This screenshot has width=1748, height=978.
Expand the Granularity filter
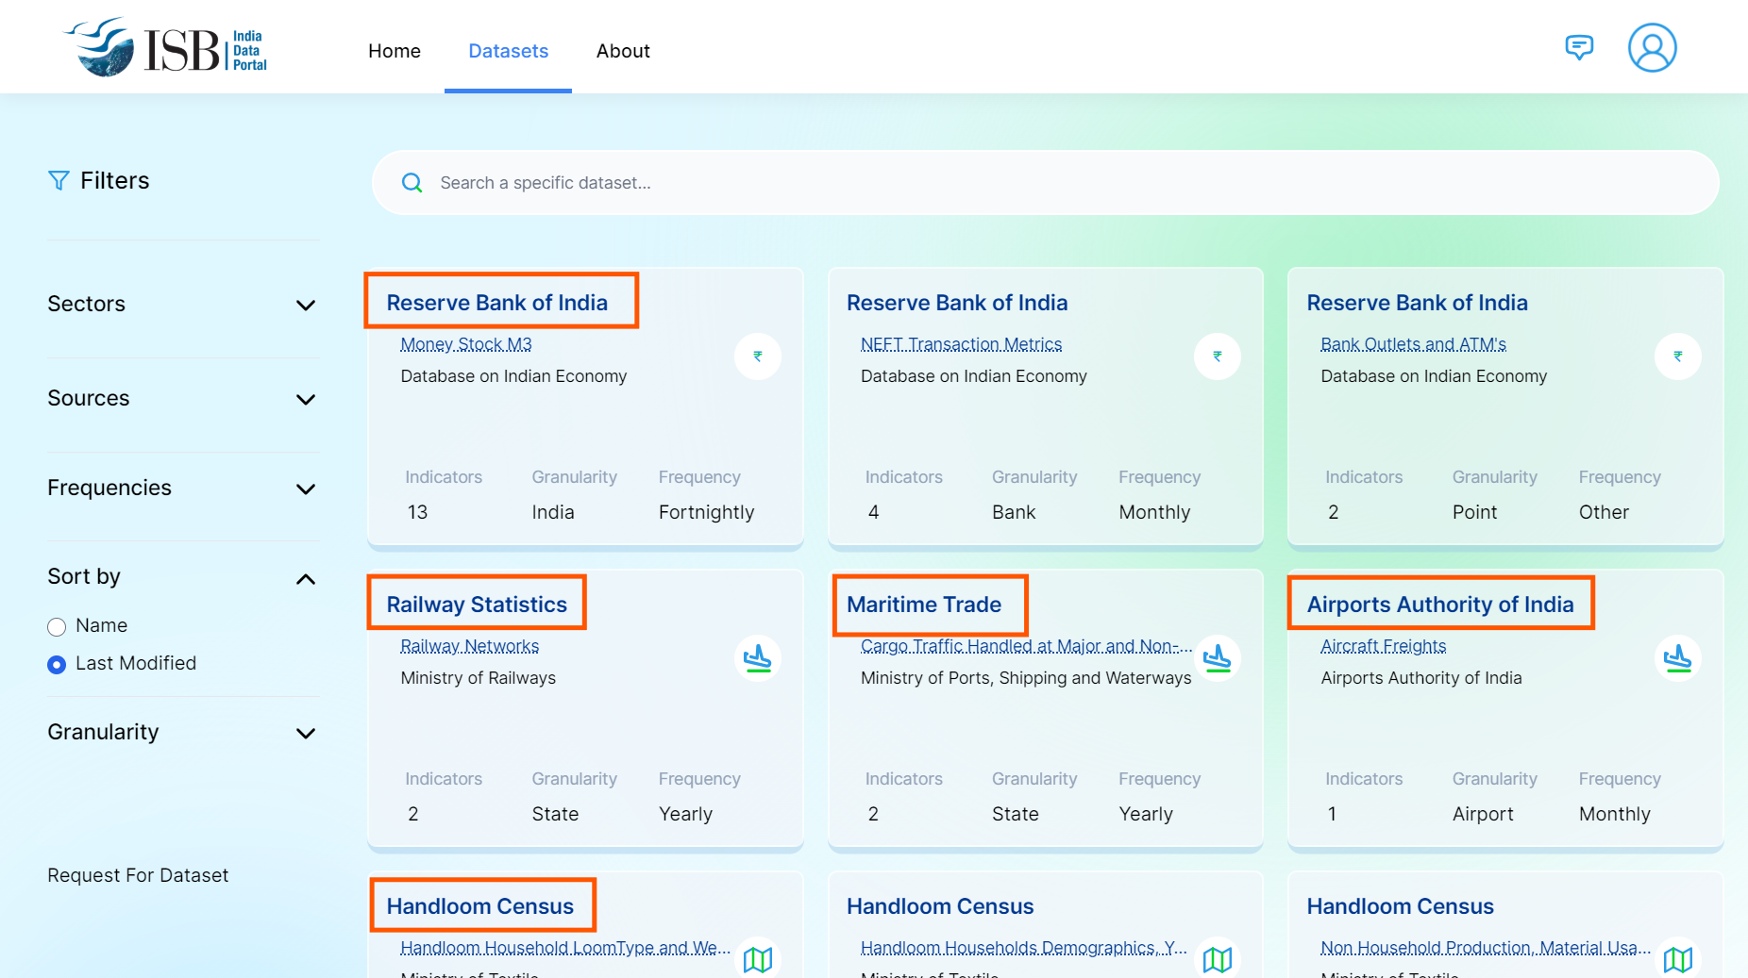click(305, 733)
